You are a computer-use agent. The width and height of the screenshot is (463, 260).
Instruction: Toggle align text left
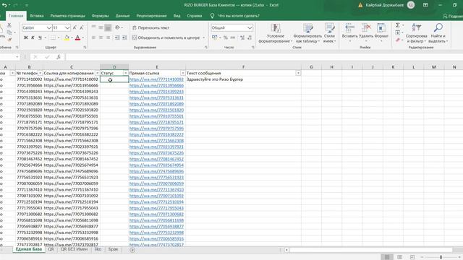pos(93,38)
